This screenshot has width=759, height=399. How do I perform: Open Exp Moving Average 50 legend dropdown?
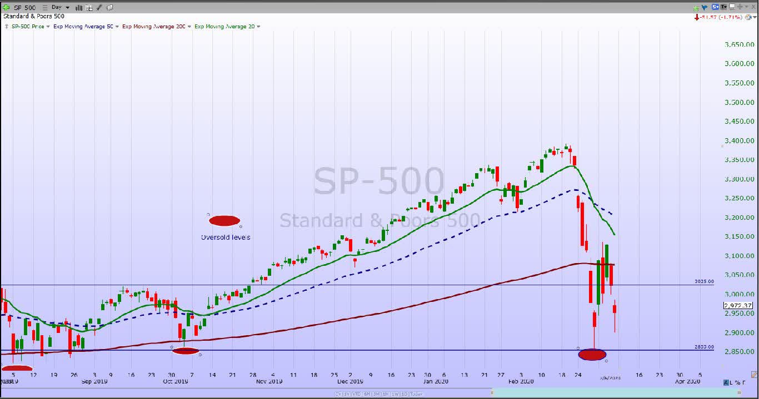(117, 26)
